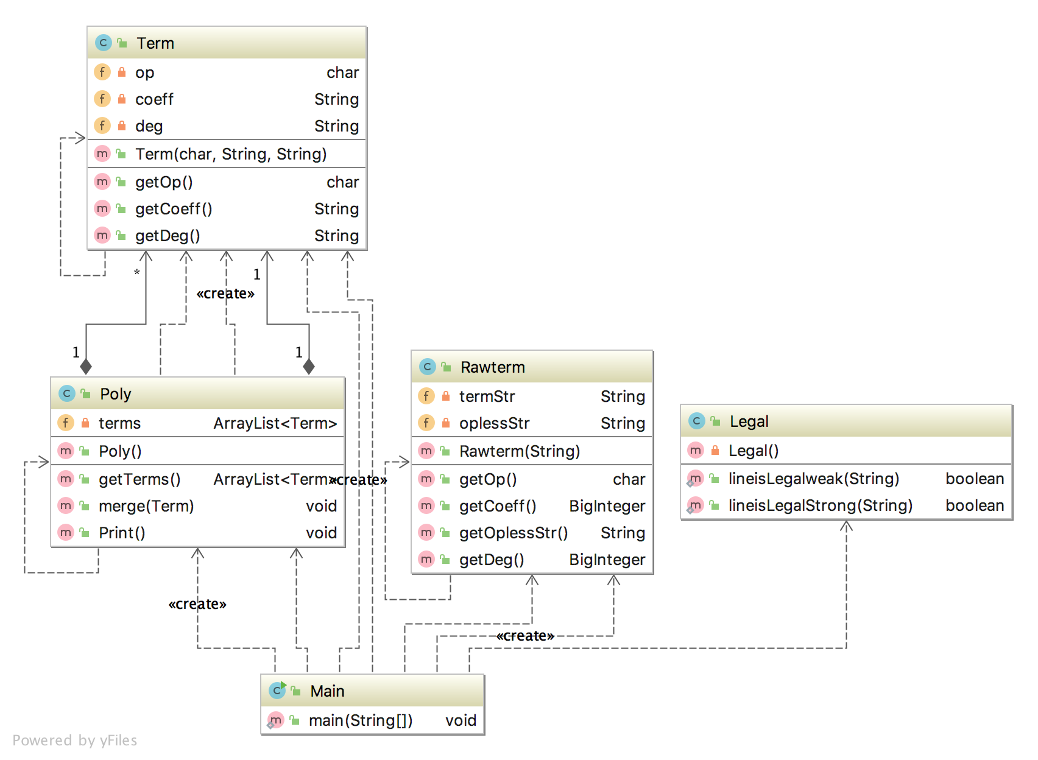Click the getDeg() method name in Term
The image size is (1038, 760).
click(x=168, y=236)
